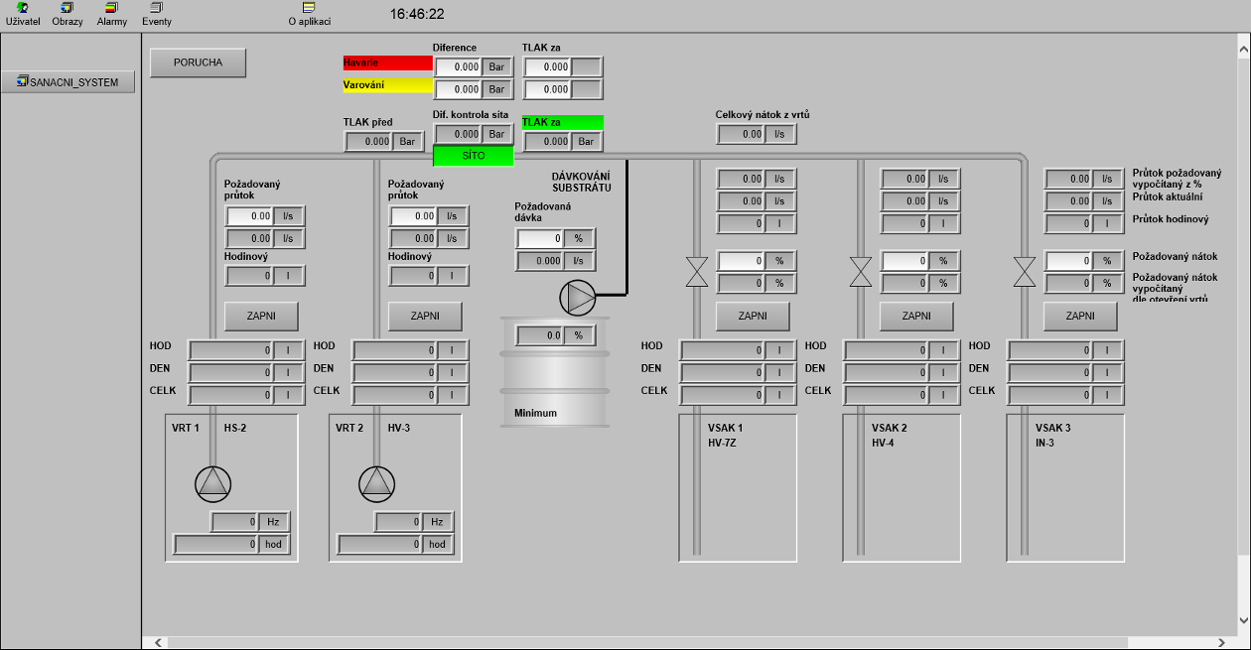Edit VRT 1 Požadovaný průtok field
The height and width of the screenshot is (650, 1251).
coord(250,216)
